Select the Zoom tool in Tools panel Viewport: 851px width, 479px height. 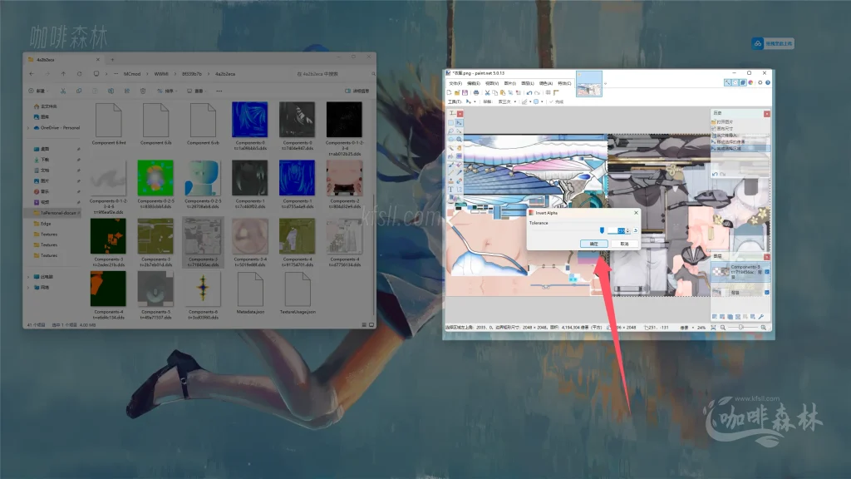459,140
